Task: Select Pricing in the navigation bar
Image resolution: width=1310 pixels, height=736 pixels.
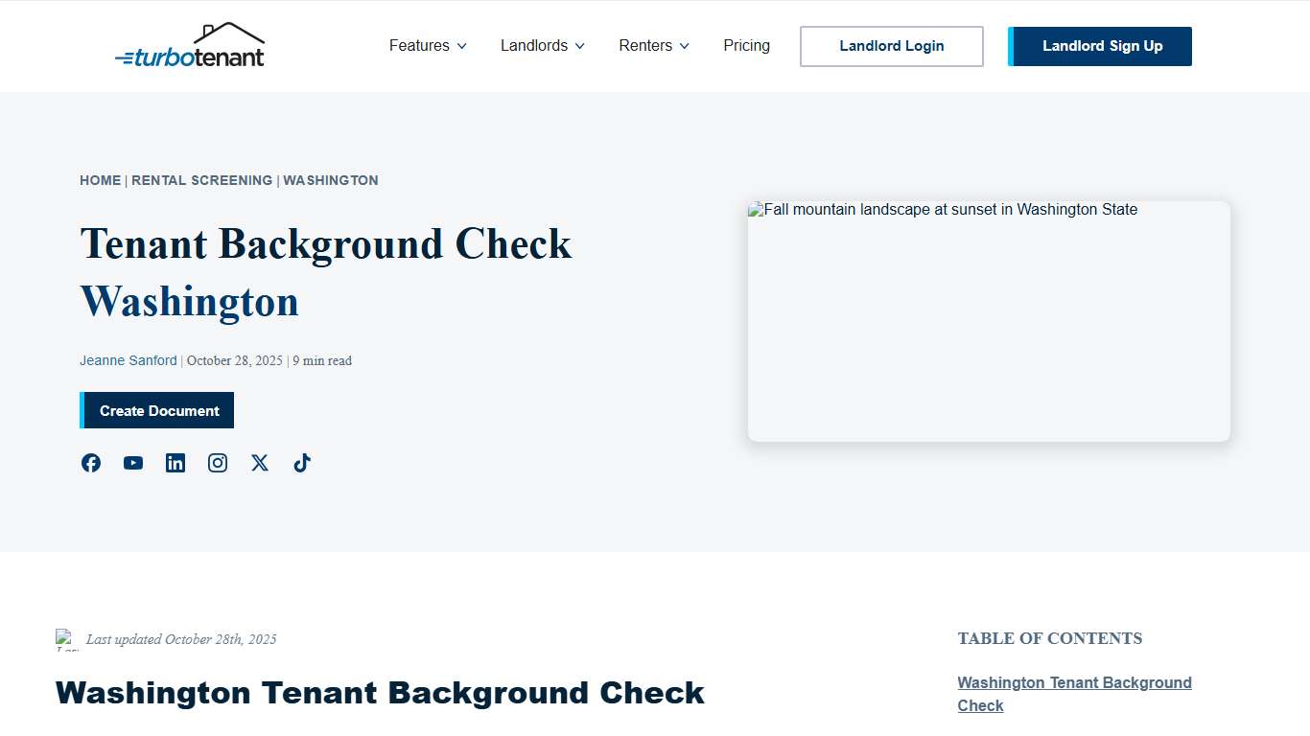Action: 746,45
